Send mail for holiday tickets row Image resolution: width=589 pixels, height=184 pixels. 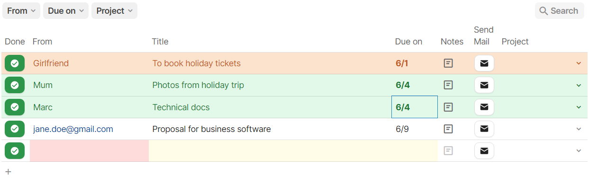(484, 63)
